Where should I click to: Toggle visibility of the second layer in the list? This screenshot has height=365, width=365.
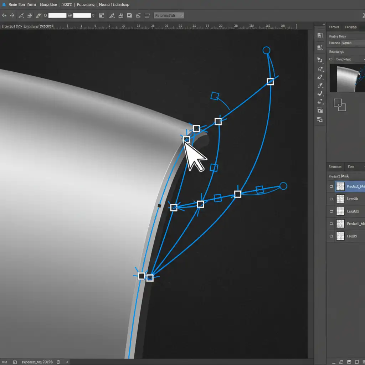pos(331,199)
